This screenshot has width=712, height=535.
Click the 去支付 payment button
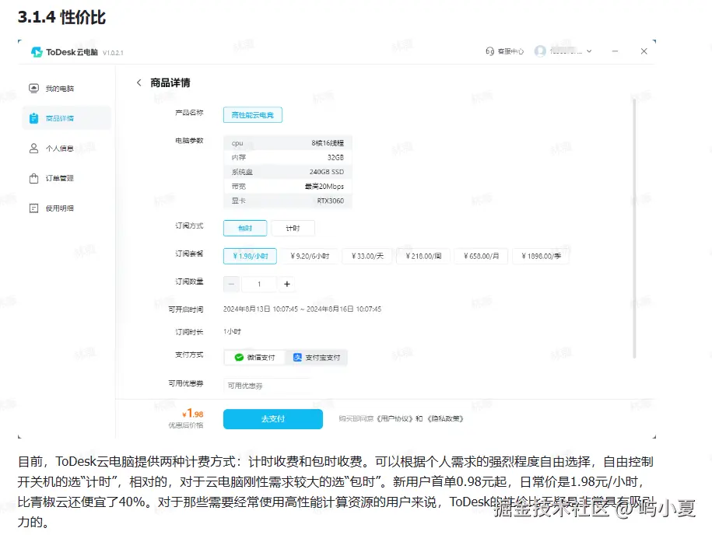click(272, 418)
